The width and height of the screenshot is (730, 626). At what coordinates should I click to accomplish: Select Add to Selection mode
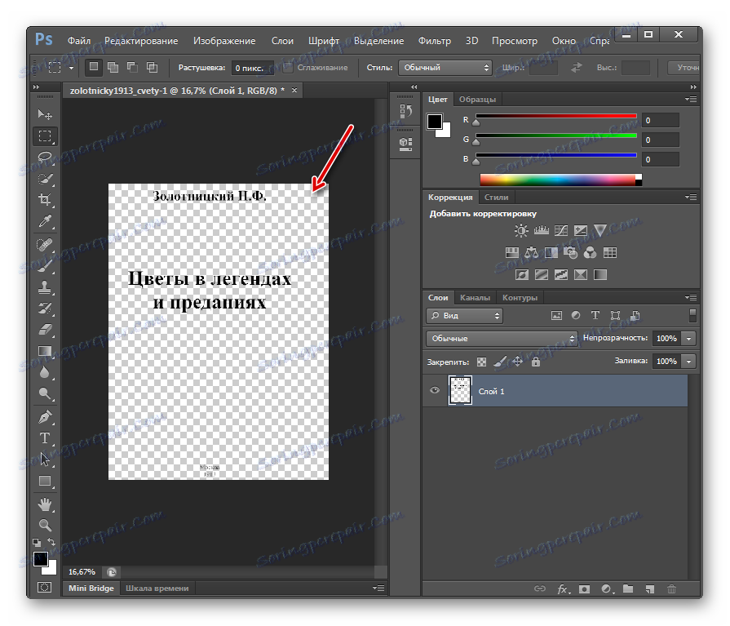click(113, 68)
